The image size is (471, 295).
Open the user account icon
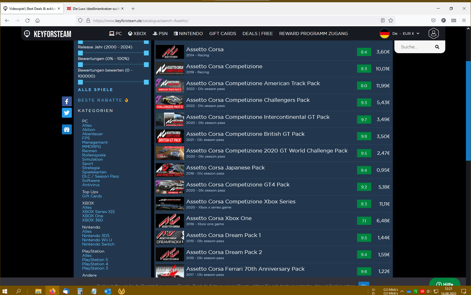coord(433,33)
